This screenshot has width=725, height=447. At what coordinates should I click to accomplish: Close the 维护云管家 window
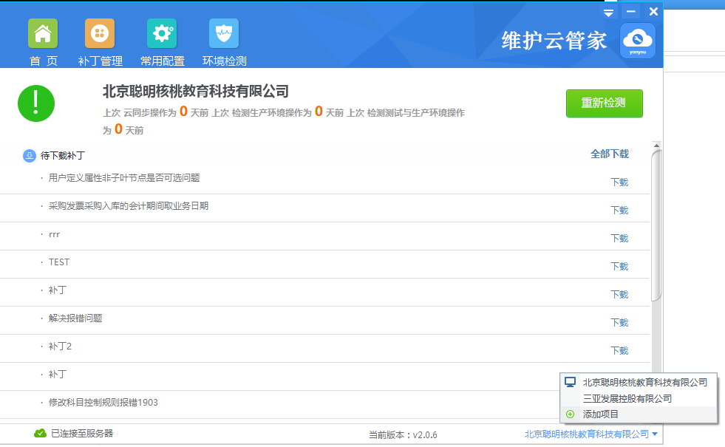pos(653,12)
